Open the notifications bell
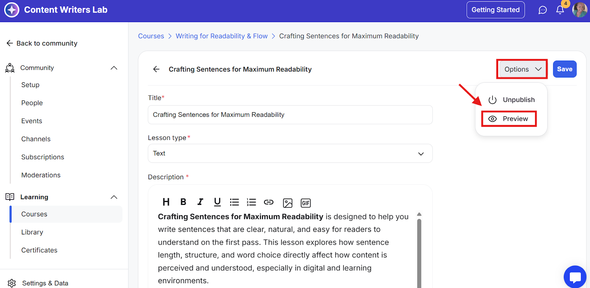The image size is (590, 288). pyautogui.click(x=560, y=10)
